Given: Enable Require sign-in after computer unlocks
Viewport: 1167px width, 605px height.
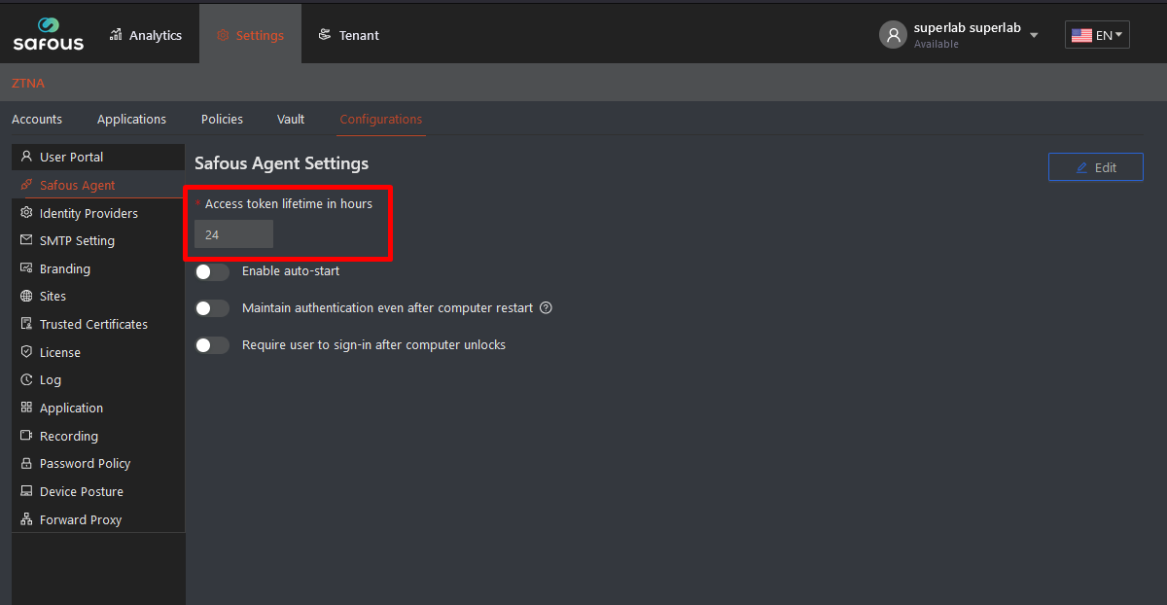Looking at the screenshot, I should 212,345.
